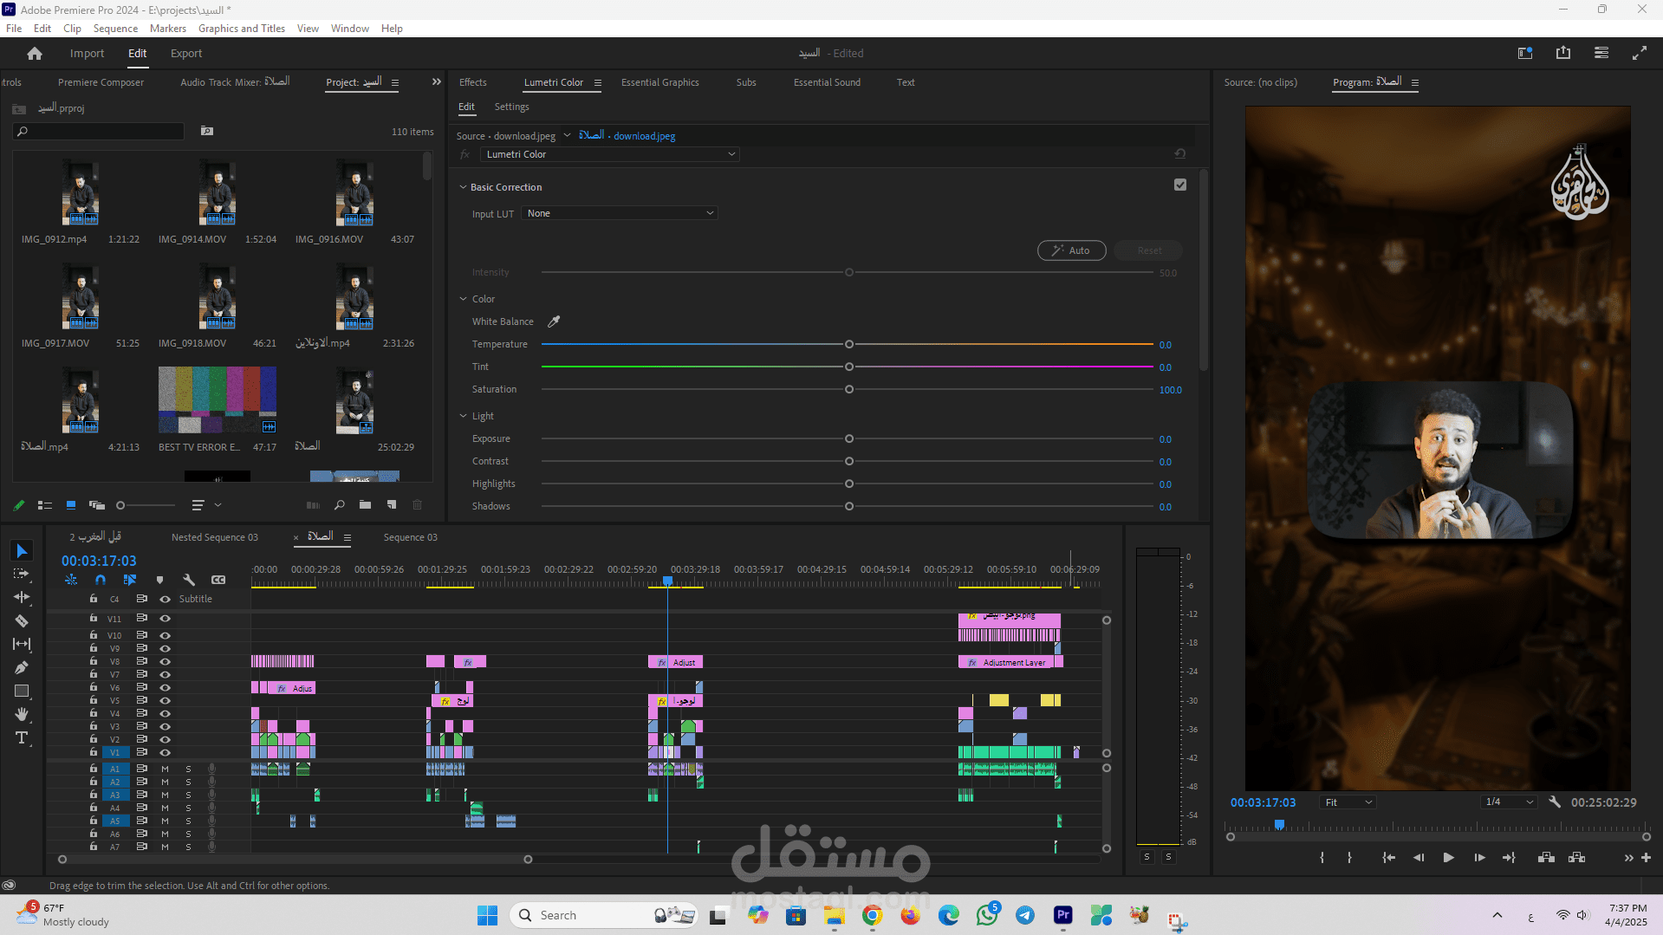Click the Premiere Composer panel tab
This screenshot has width=1663, height=935.
coord(101,82)
